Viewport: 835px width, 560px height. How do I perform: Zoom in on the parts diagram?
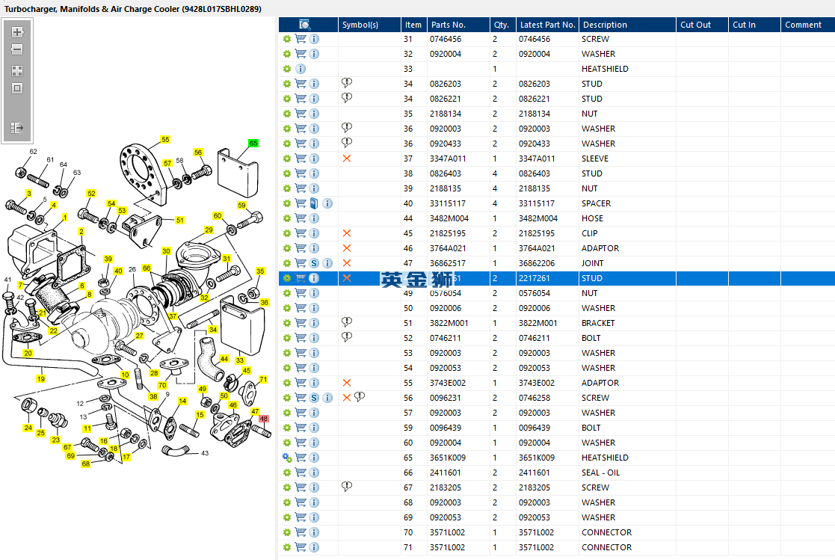tap(17, 32)
